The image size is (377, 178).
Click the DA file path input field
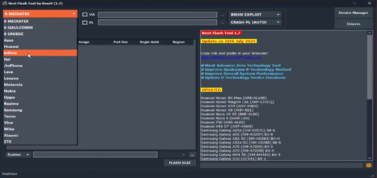[157, 15]
